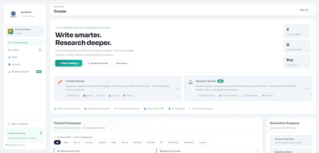
Task: Open Research Studio in the sidebar
Action: tap(25, 72)
